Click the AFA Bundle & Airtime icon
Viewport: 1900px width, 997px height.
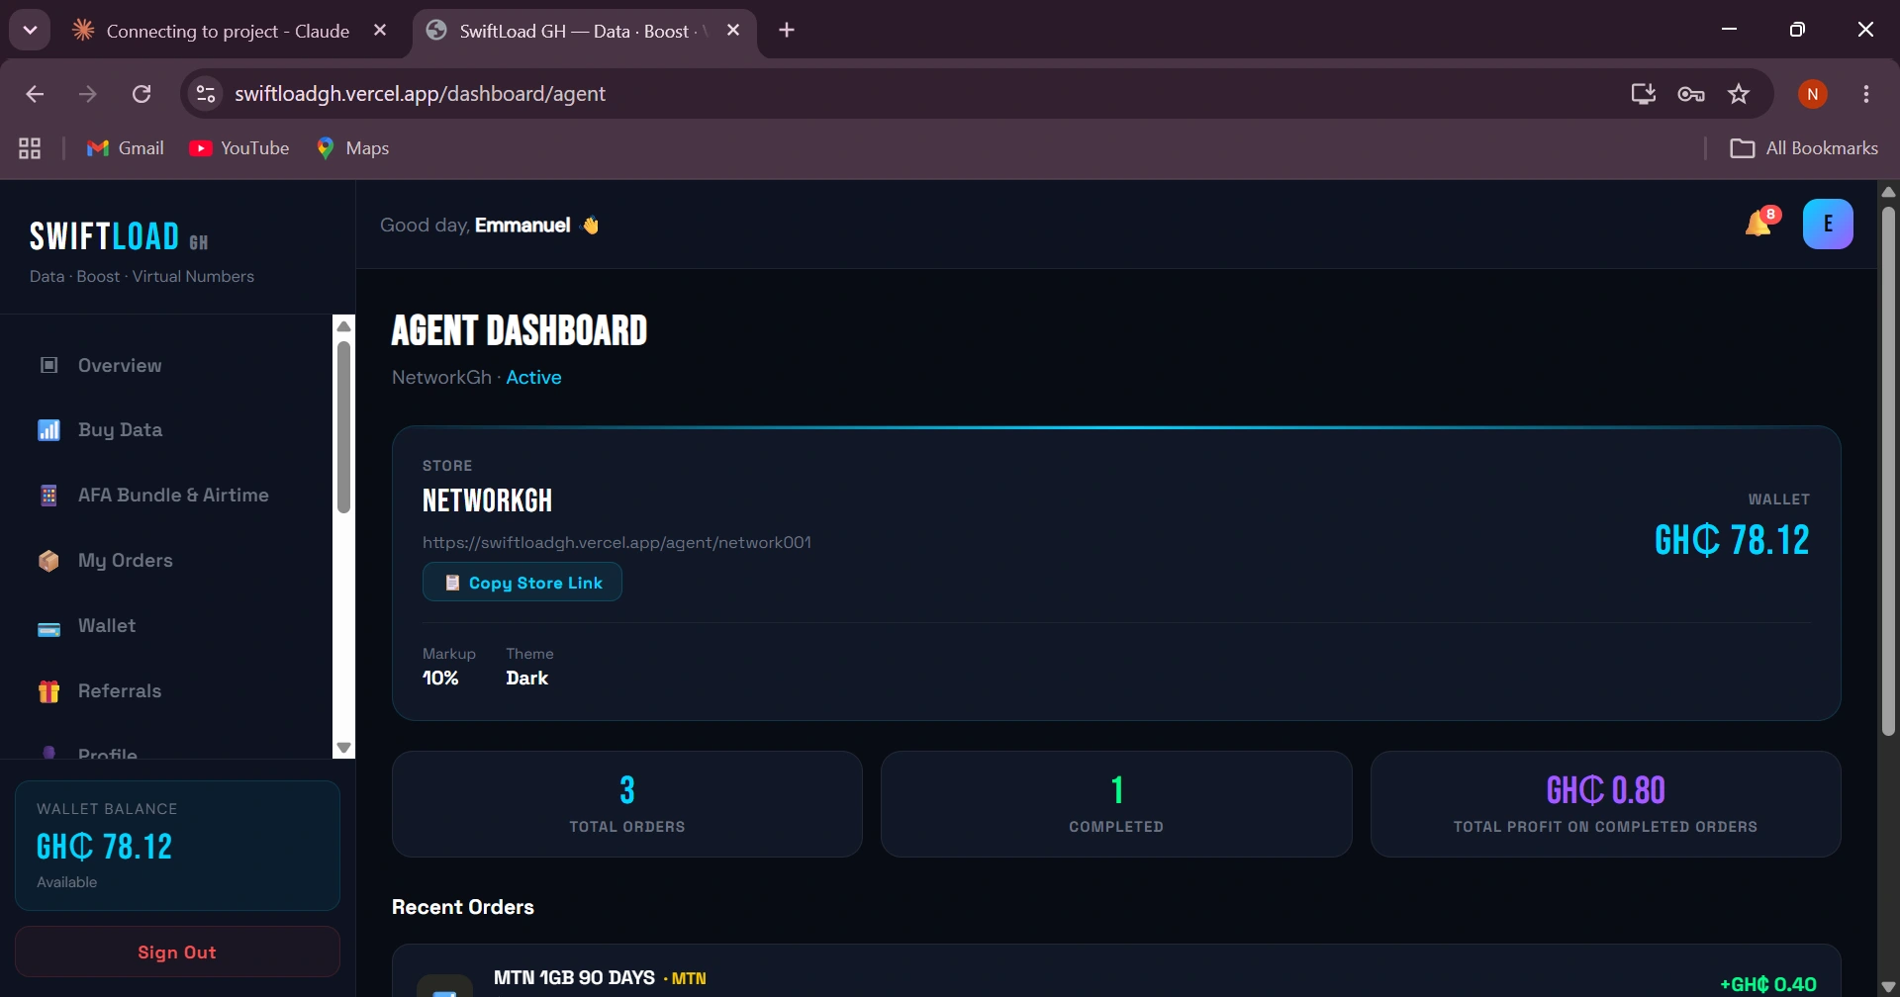tap(48, 496)
